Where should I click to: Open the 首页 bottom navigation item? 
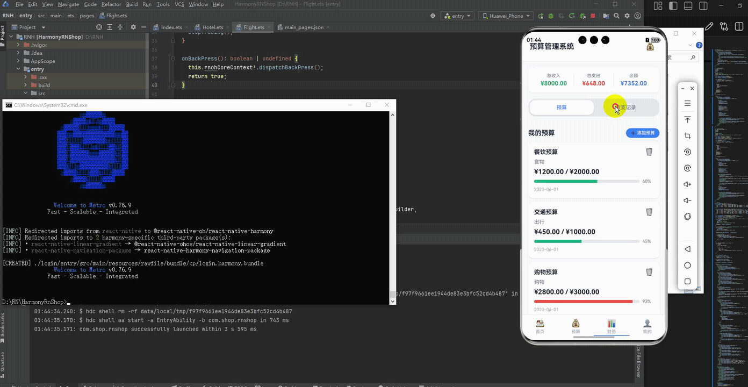pos(540,327)
